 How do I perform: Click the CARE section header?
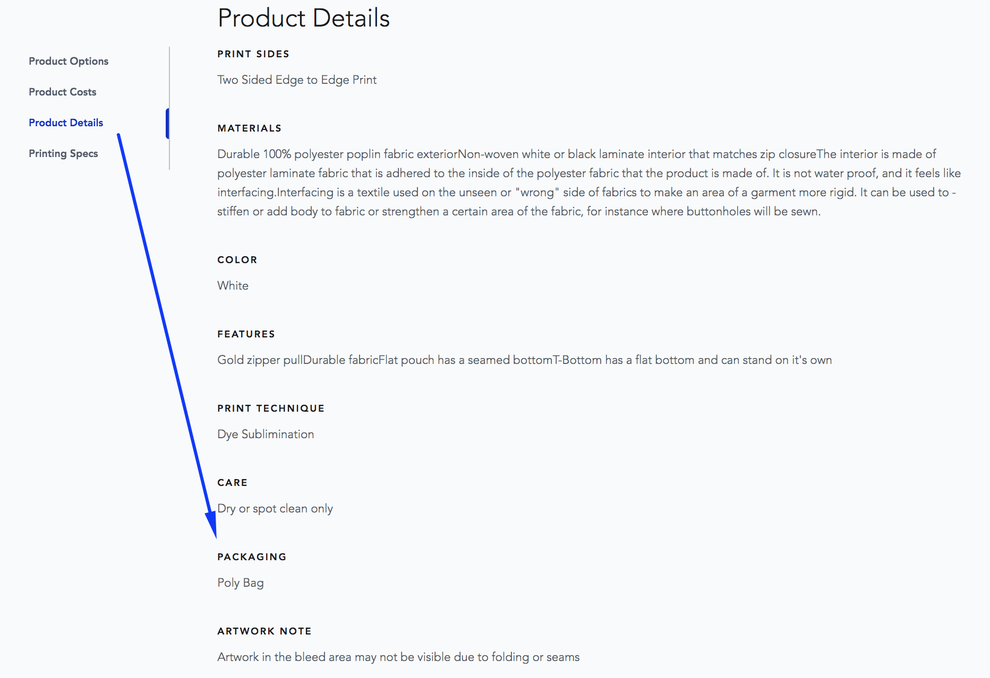(x=232, y=482)
